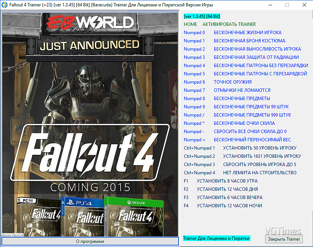The image size is (313, 247).
Task: Select "БЕСКОНЕЧНЫЕ ПАТРОНЫ БЕЗ ПЕРЕЗАРЯДКИ" line
Action: coord(246,66)
